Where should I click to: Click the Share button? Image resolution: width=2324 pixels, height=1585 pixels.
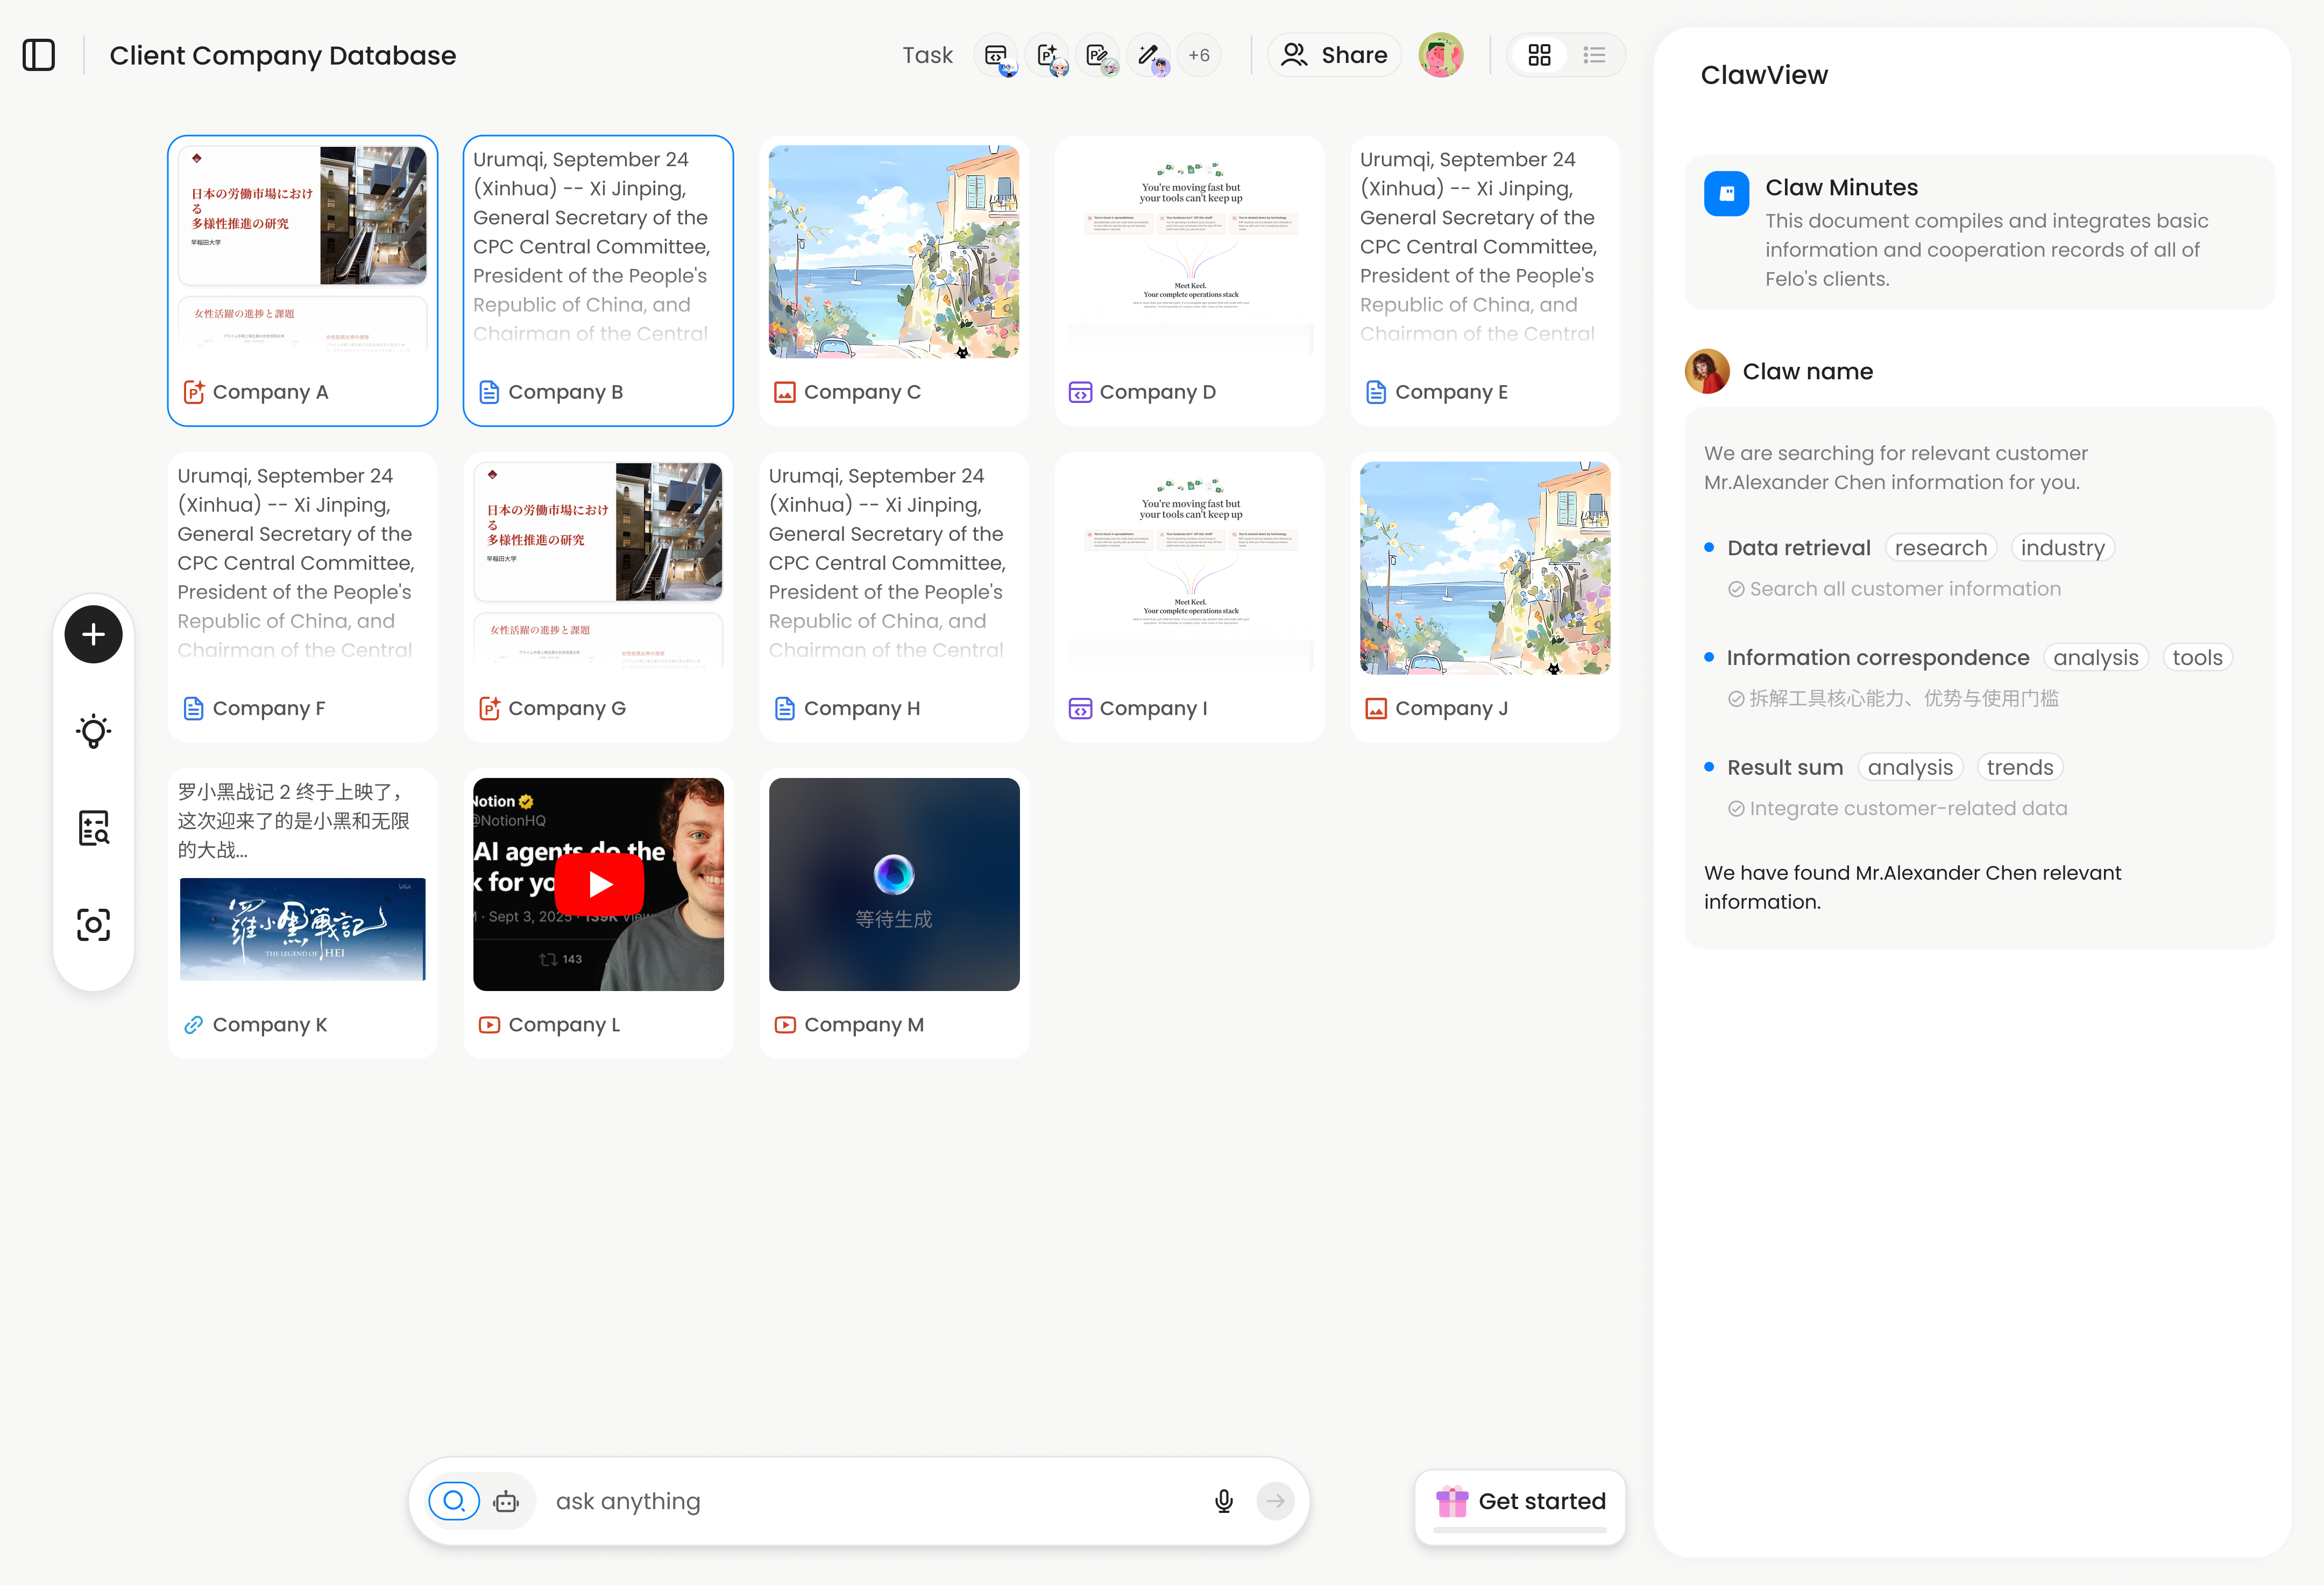pos(1334,55)
